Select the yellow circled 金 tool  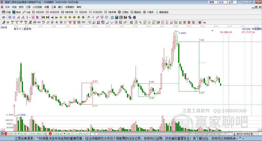click(x=149, y=22)
